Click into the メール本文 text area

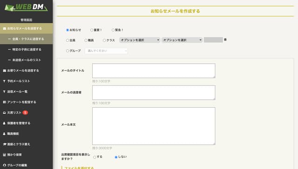tap(154, 126)
